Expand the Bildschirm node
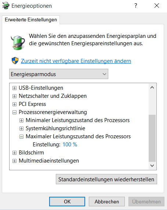This screenshot has height=210, width=167. (14, 153)
